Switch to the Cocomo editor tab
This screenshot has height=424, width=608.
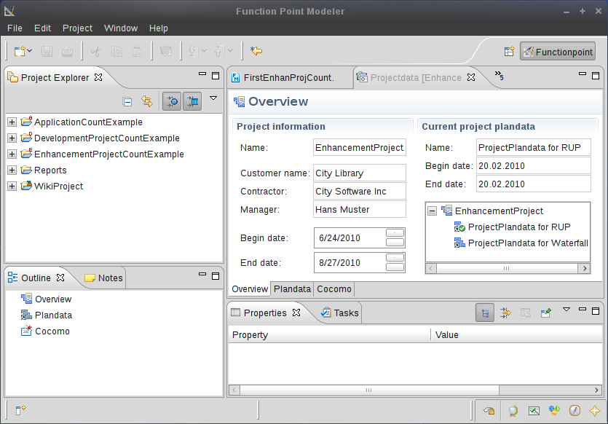click(x=334, y=289)
